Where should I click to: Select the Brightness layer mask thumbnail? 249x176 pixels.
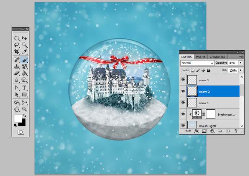pos(211,114)
